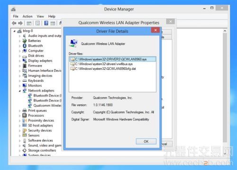Click the Properties toolbar icon
This screenshot has height=170, width=237.
click(x=37, y=23)
